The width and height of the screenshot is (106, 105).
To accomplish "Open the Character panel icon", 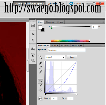I will [x=33, y=34].
